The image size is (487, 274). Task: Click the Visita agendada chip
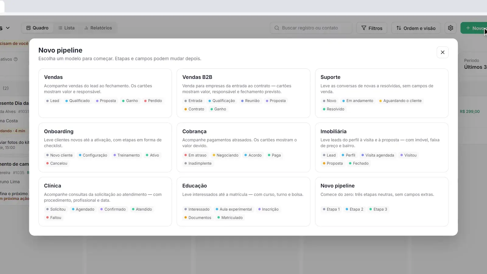[378, 155]
